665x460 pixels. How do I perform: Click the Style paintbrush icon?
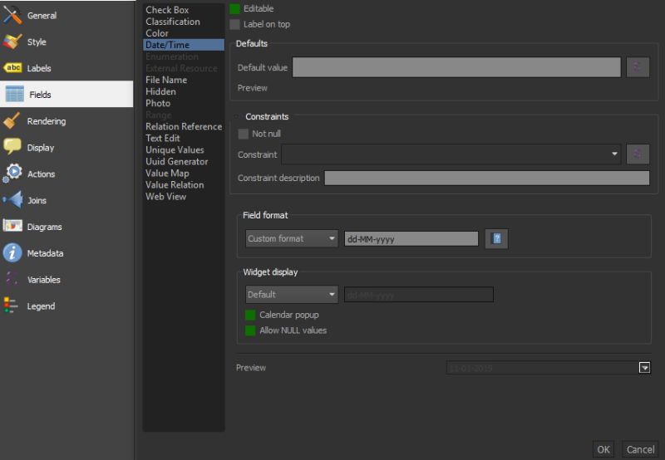12,42
